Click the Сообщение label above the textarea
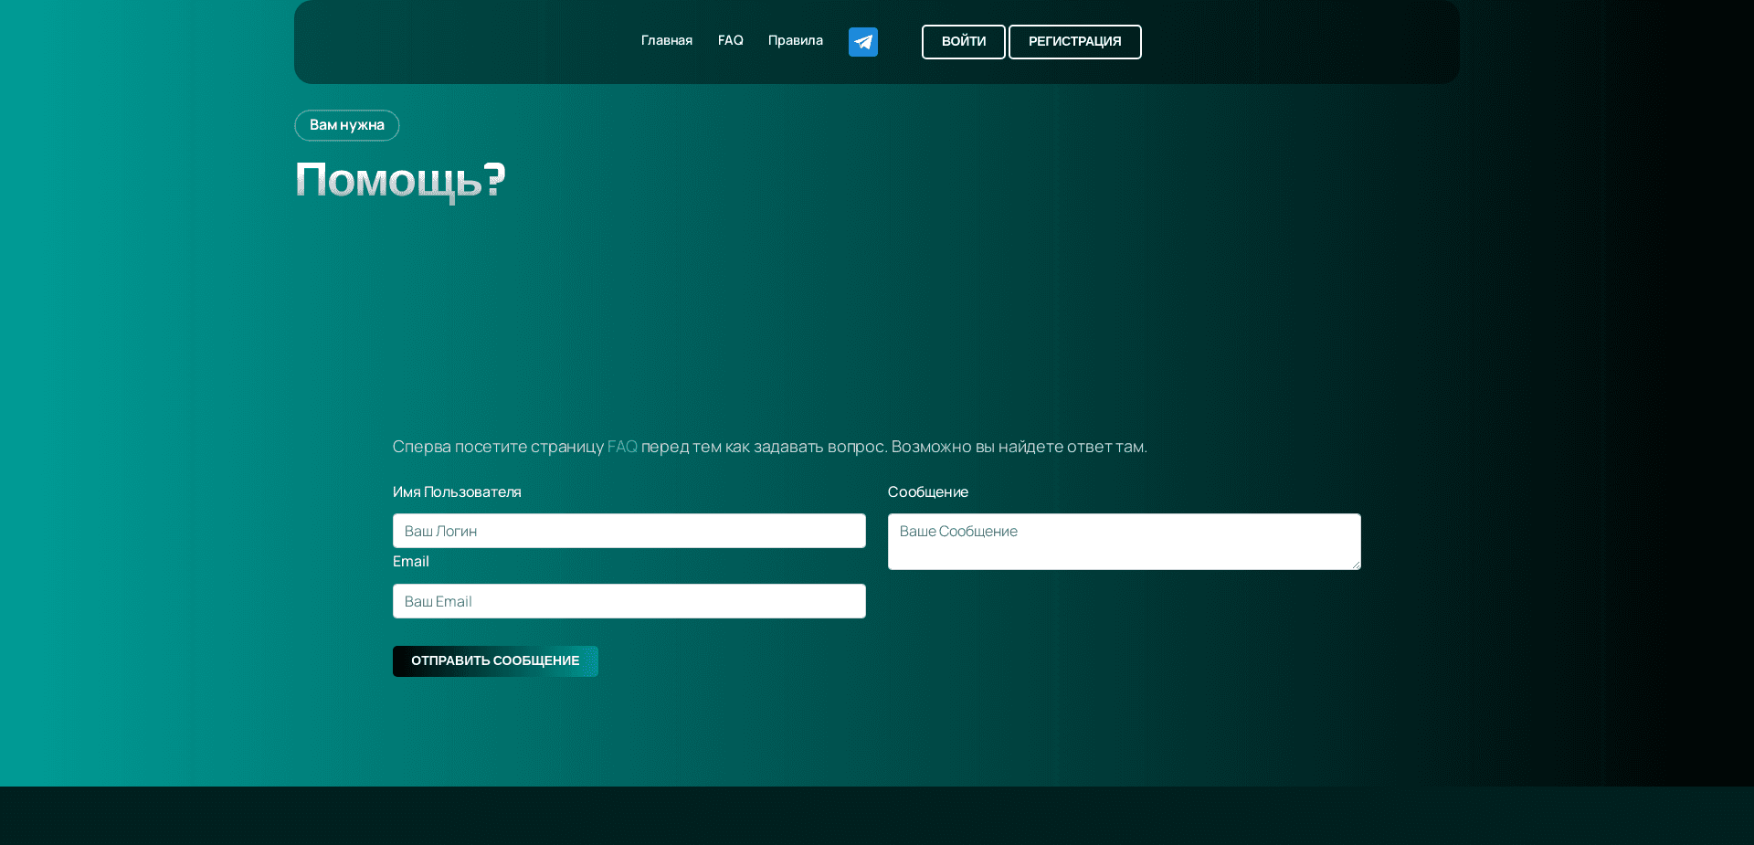The width and height of the screenshot is (1754, 845). (927, 491)
